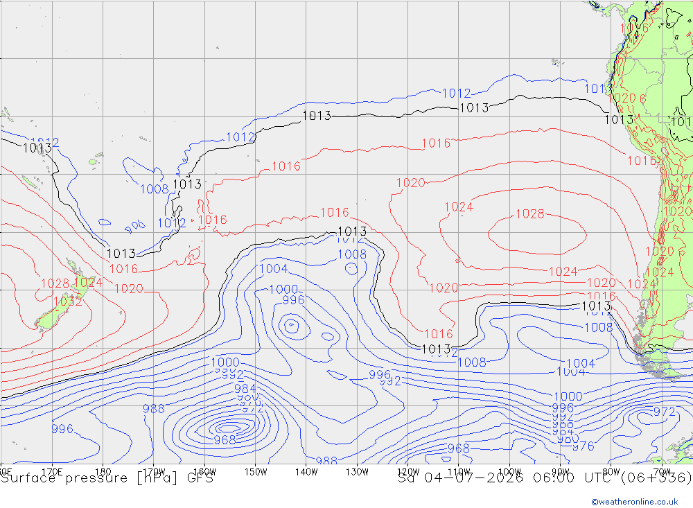Click the 150W longitude axis label
This screenshot has width=693, height=508.
coord(256,471)
